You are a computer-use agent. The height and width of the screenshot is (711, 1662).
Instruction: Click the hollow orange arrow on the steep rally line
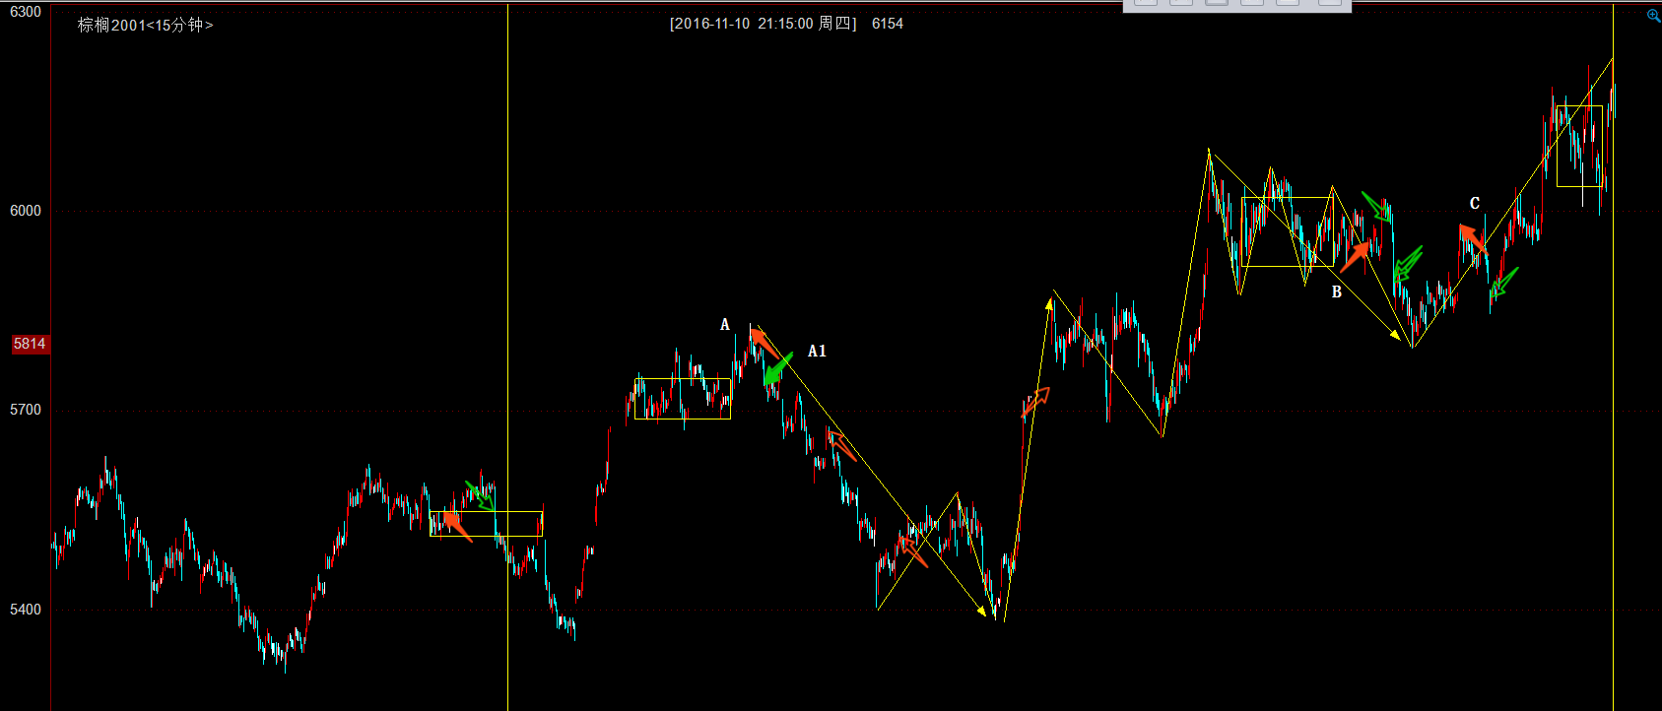click(1035, 402)
